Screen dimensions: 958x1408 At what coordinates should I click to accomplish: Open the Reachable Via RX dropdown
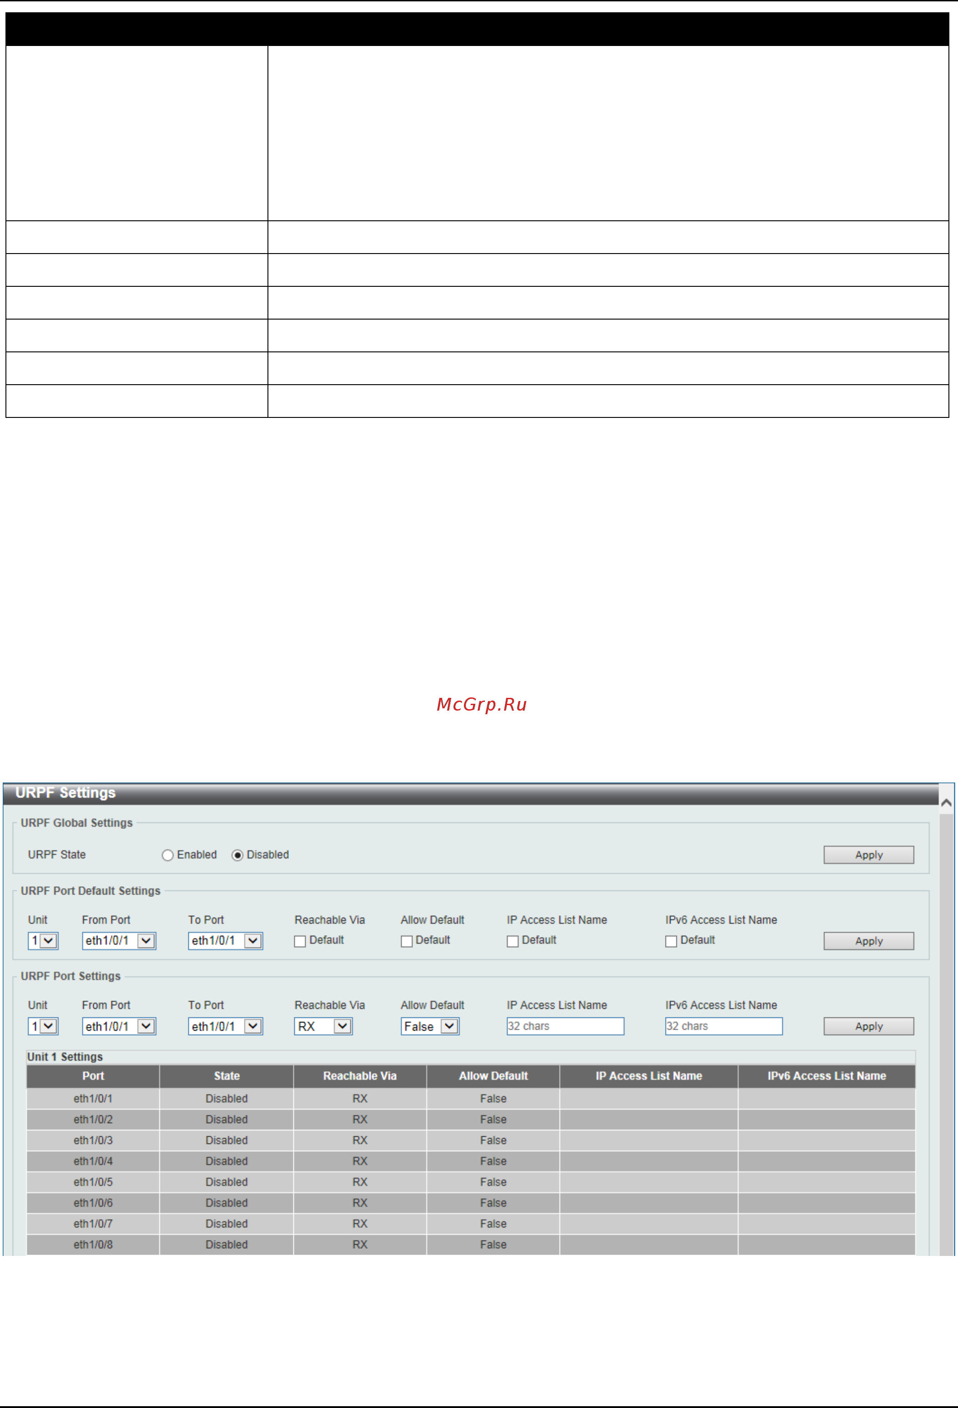(323, 1027)
